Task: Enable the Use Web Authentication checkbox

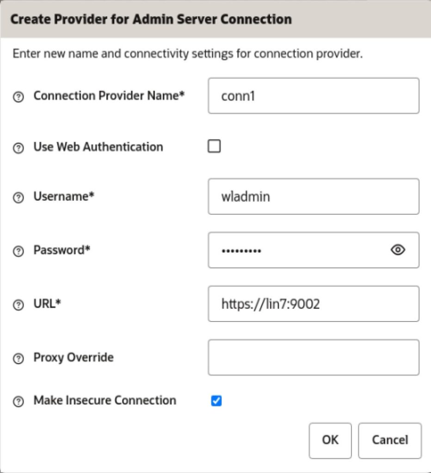Action: (x=214, y=146)
